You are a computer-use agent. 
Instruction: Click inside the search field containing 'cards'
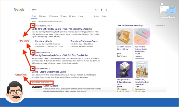61,10
